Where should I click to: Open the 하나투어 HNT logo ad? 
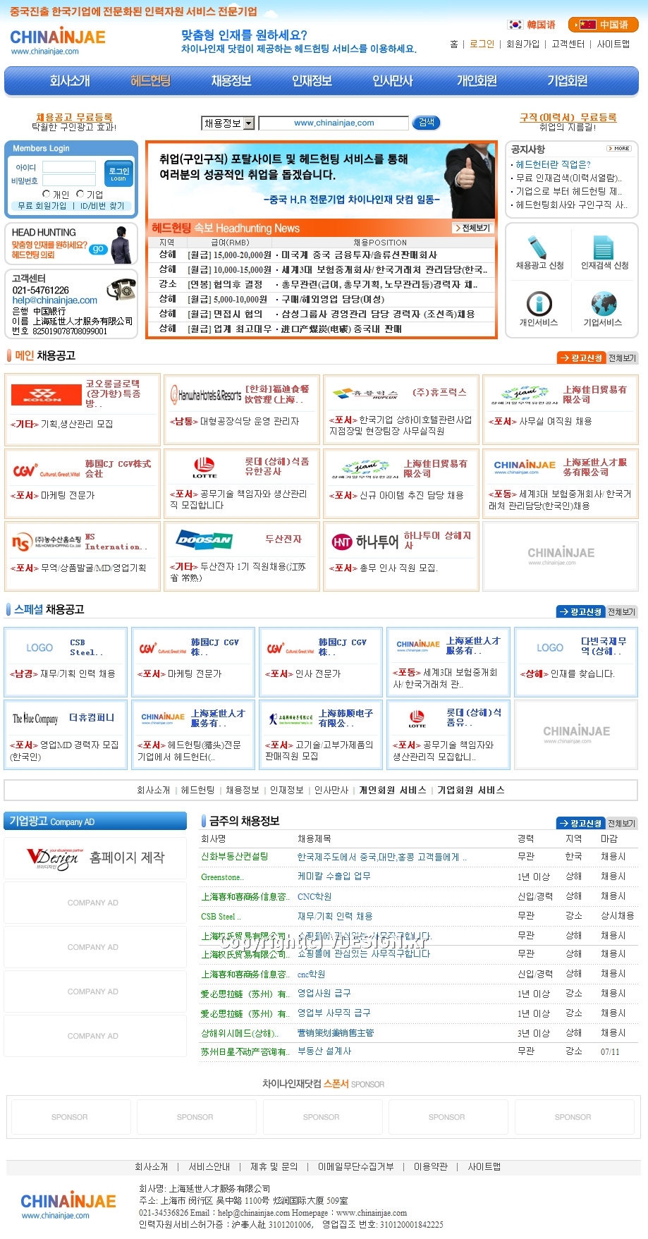[365, 542]
